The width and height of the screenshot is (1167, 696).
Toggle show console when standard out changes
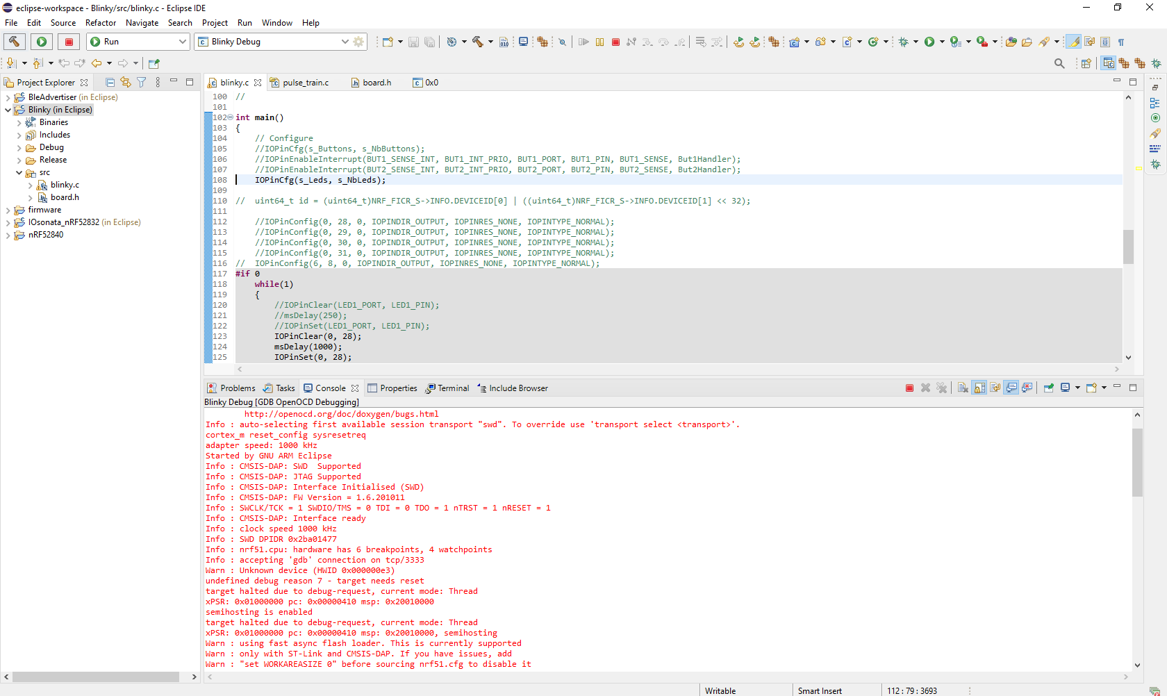point(1011,388)
